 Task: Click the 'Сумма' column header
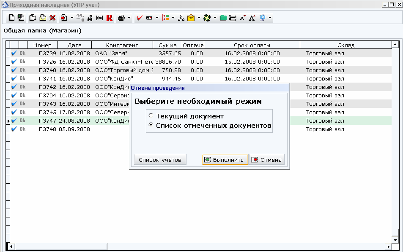167,45
